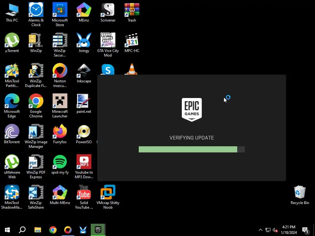Click the Epic Games logo in launcher
This screenshot has width=315, height=236.
(x=192, y=110)
